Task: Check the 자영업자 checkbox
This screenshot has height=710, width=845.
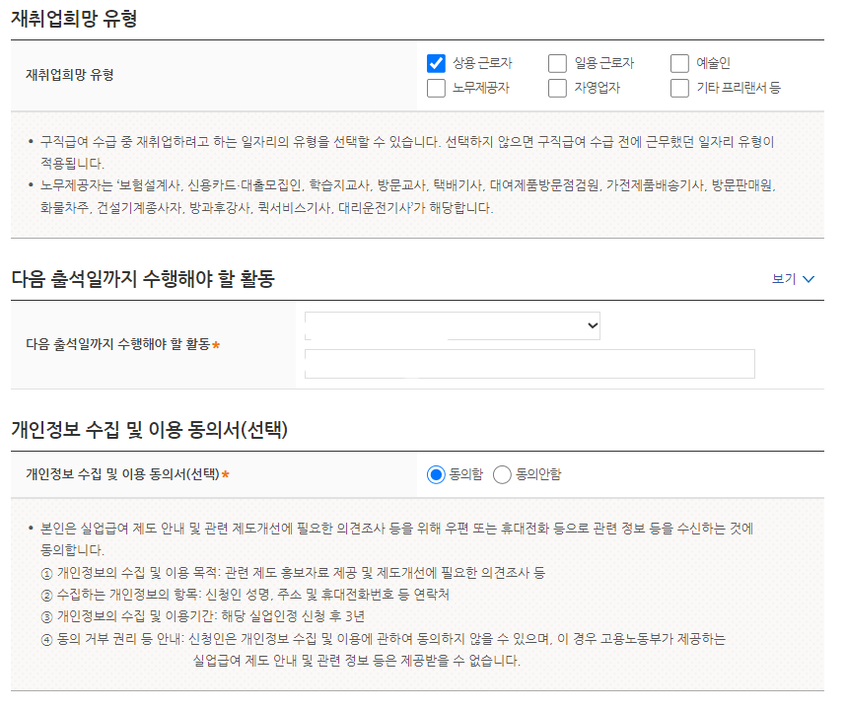Action: pos(556,88)
